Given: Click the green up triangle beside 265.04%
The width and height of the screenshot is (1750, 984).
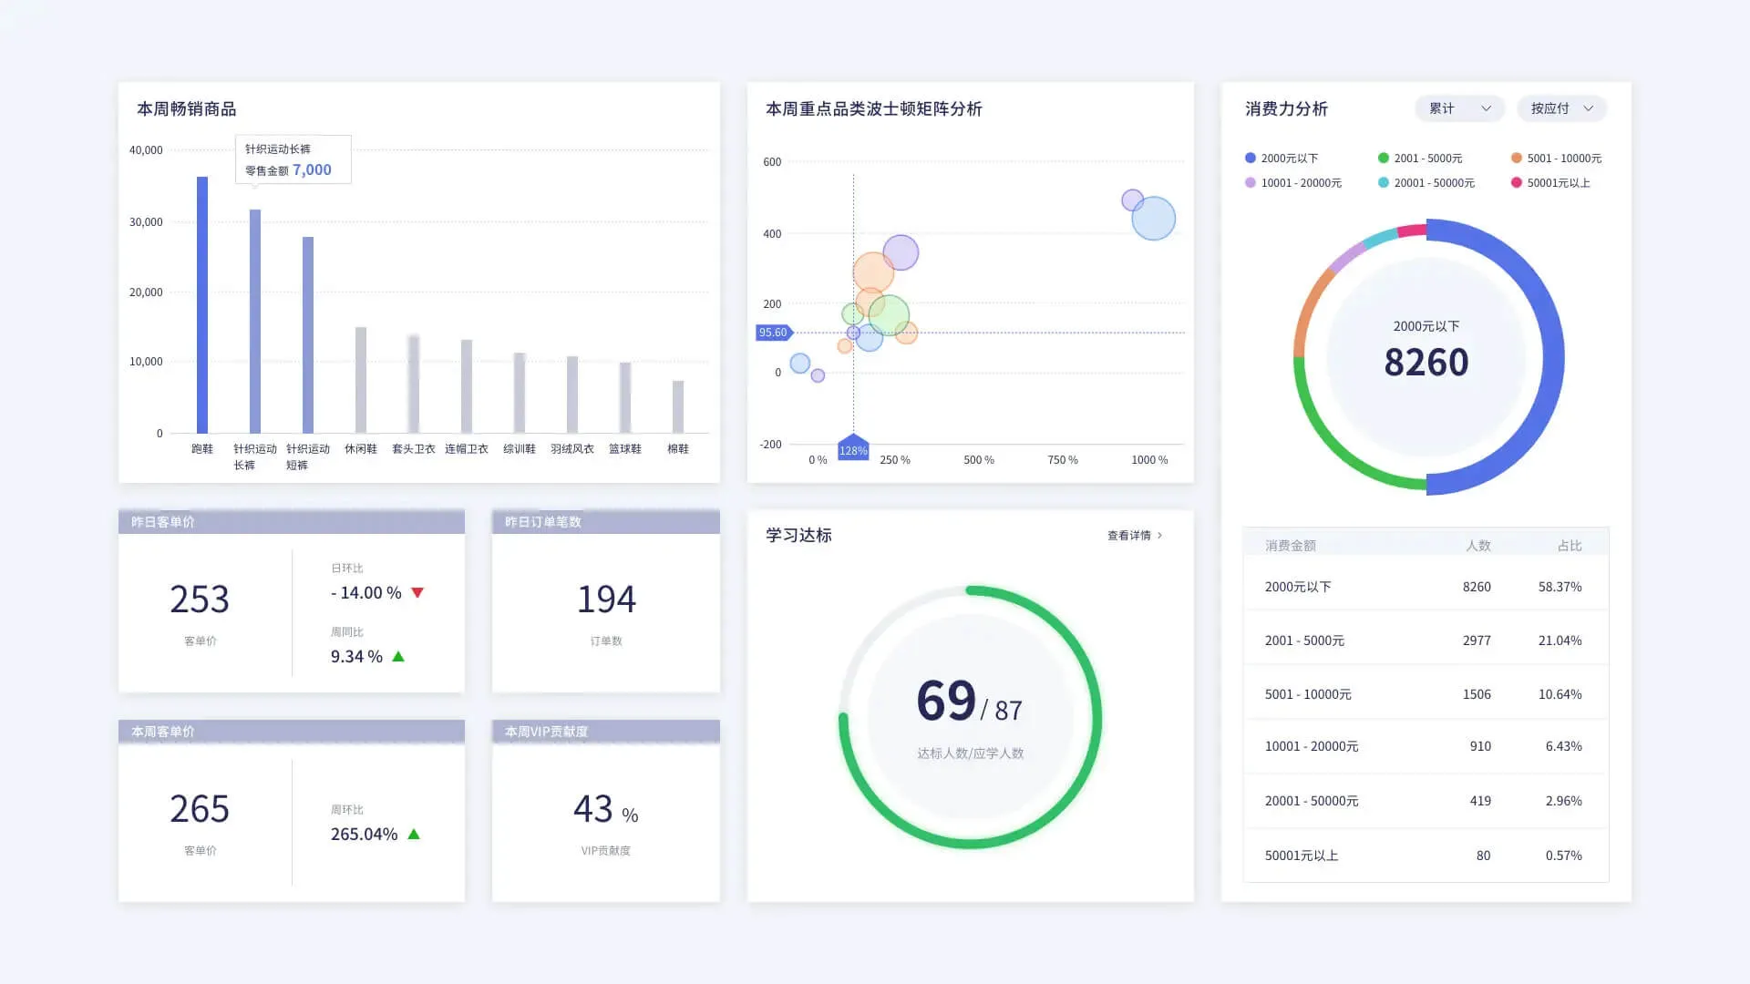Looking at the screenshot, I should 414,835.
